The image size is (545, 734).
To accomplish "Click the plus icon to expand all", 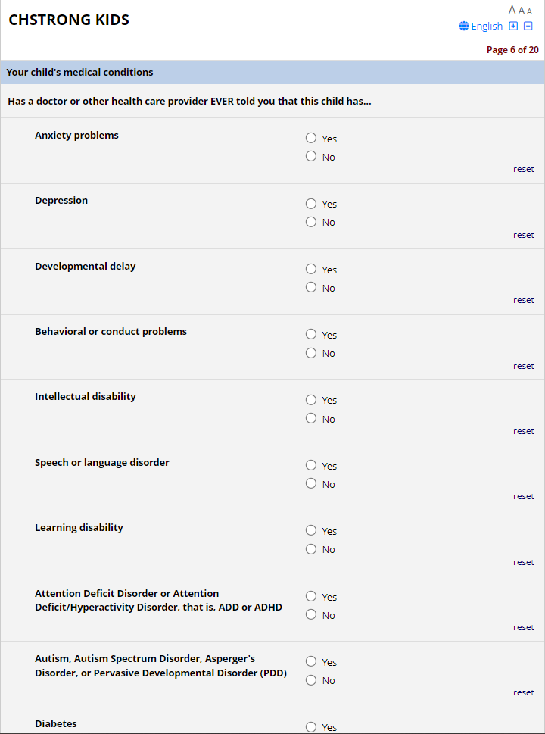I will [x=513, y=26].
